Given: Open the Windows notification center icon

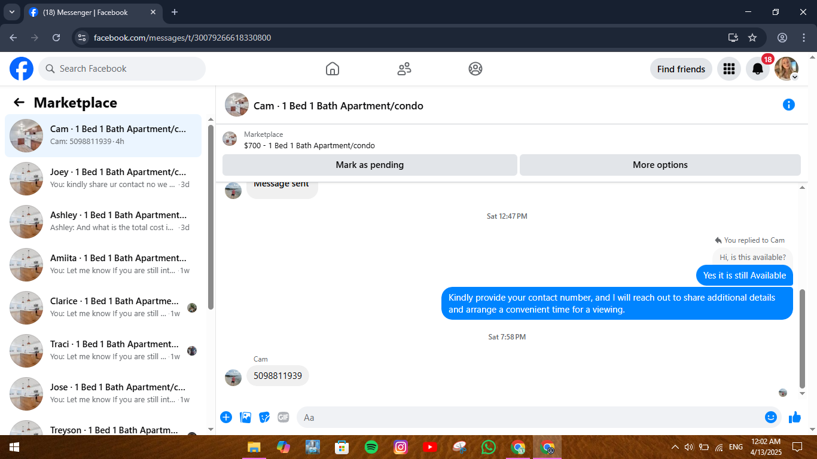Looking at the screenshot, I should point(797,447).
